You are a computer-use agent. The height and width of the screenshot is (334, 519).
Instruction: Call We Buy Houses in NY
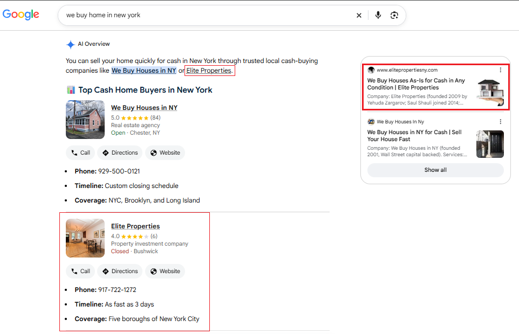point(80,152)
